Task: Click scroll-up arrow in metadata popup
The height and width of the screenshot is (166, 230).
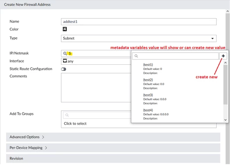Action: click(226, 63)
